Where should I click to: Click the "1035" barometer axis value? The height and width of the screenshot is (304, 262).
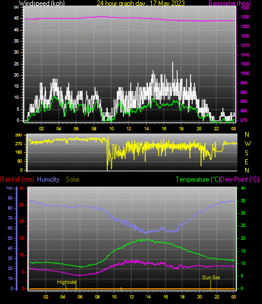coord(245,8)
